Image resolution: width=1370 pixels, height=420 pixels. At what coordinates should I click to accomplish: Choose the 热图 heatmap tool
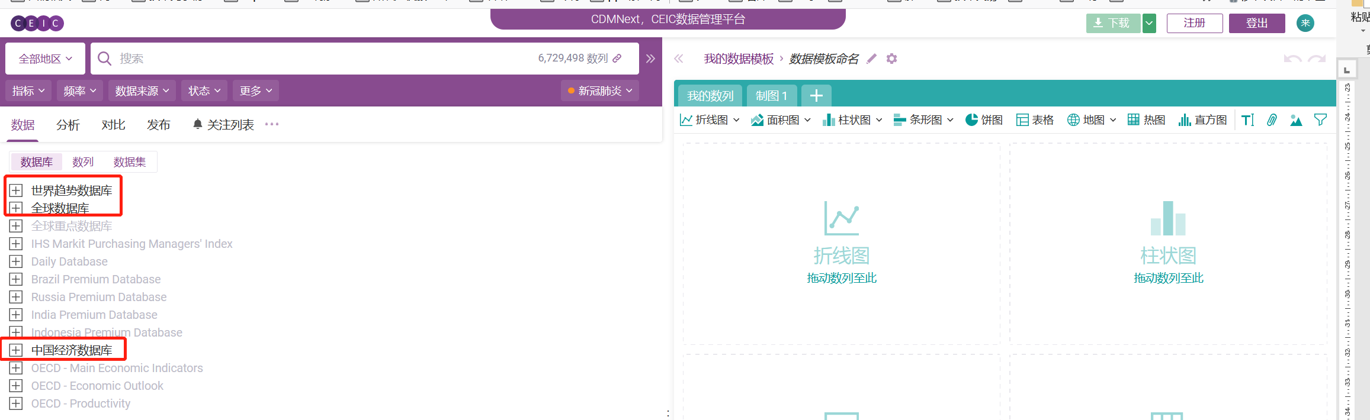1146,120
